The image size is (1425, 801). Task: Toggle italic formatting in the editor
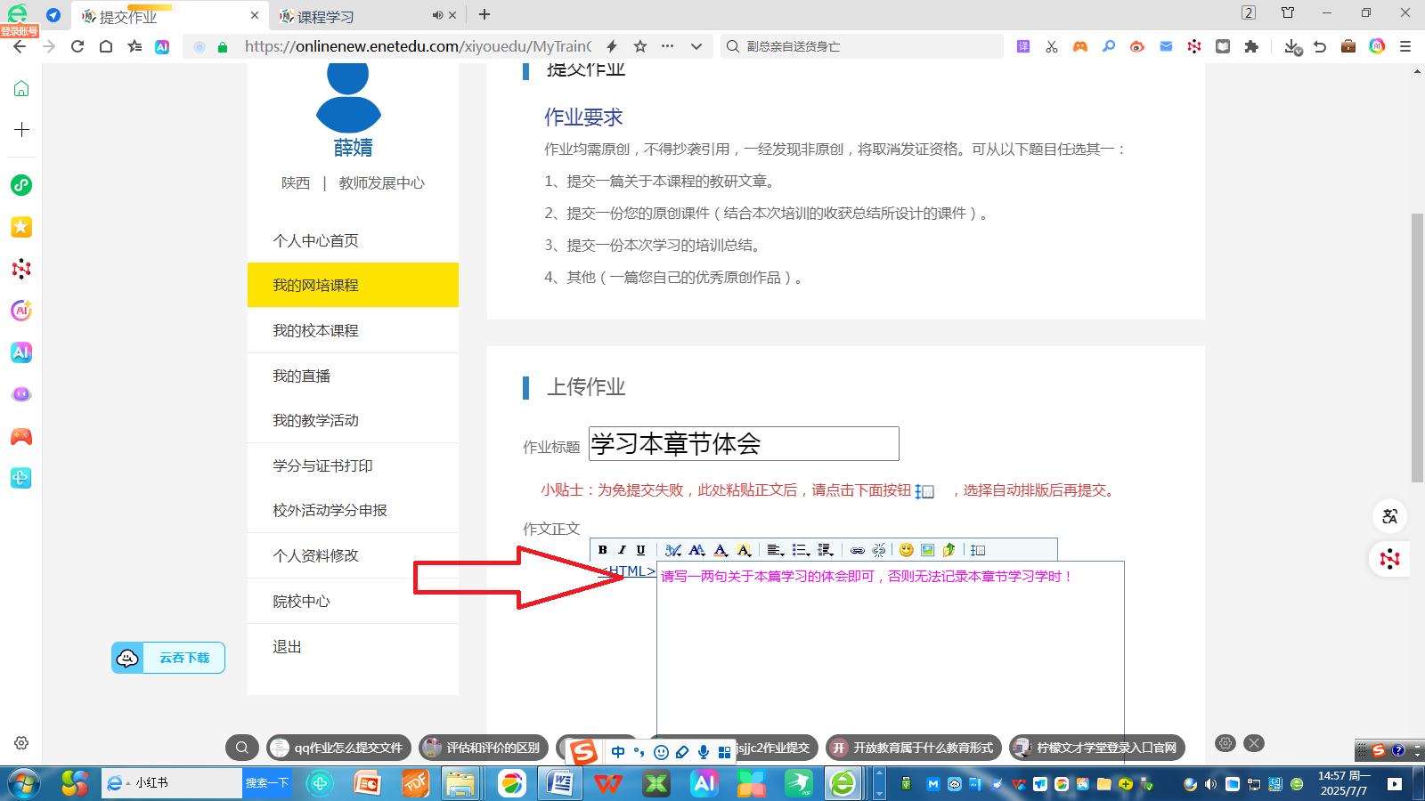click(622, 550)
